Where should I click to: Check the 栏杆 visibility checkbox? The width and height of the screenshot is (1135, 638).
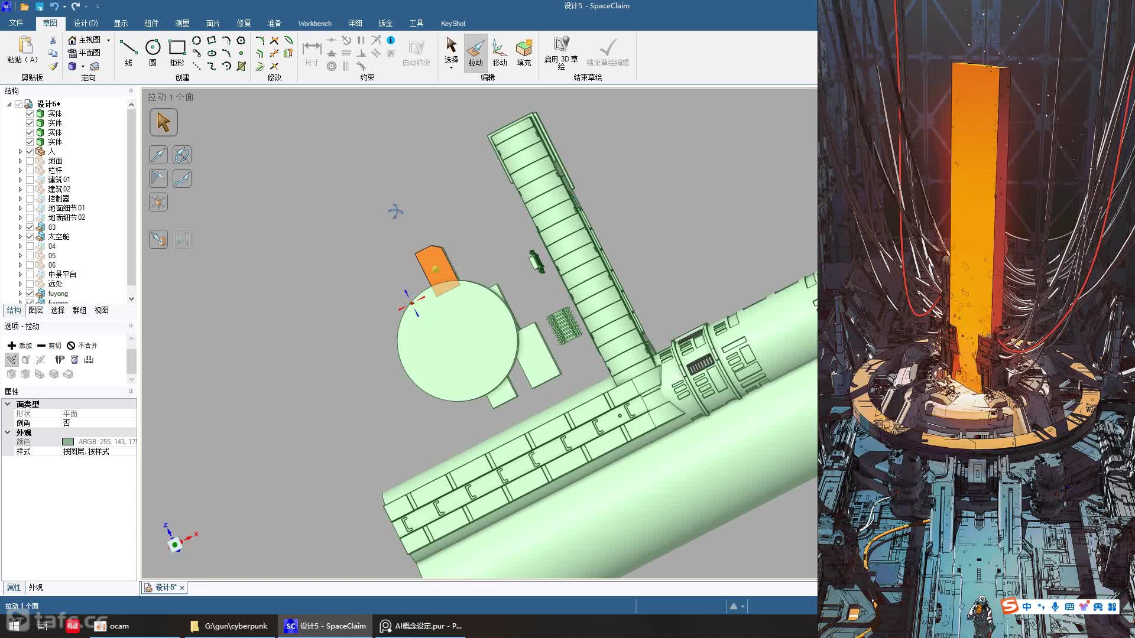[x=30, y=170]
